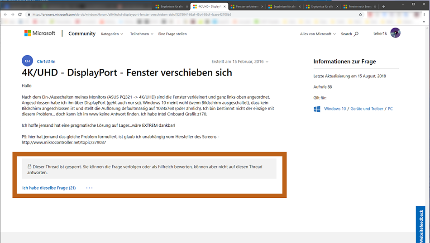The image size is (430, 243).
Task: Click Ich habe dieselbe Frage (21)
Action: [49, 188]
